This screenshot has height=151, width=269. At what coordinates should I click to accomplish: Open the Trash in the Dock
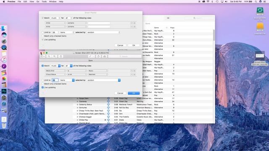[x=4, y=125]
